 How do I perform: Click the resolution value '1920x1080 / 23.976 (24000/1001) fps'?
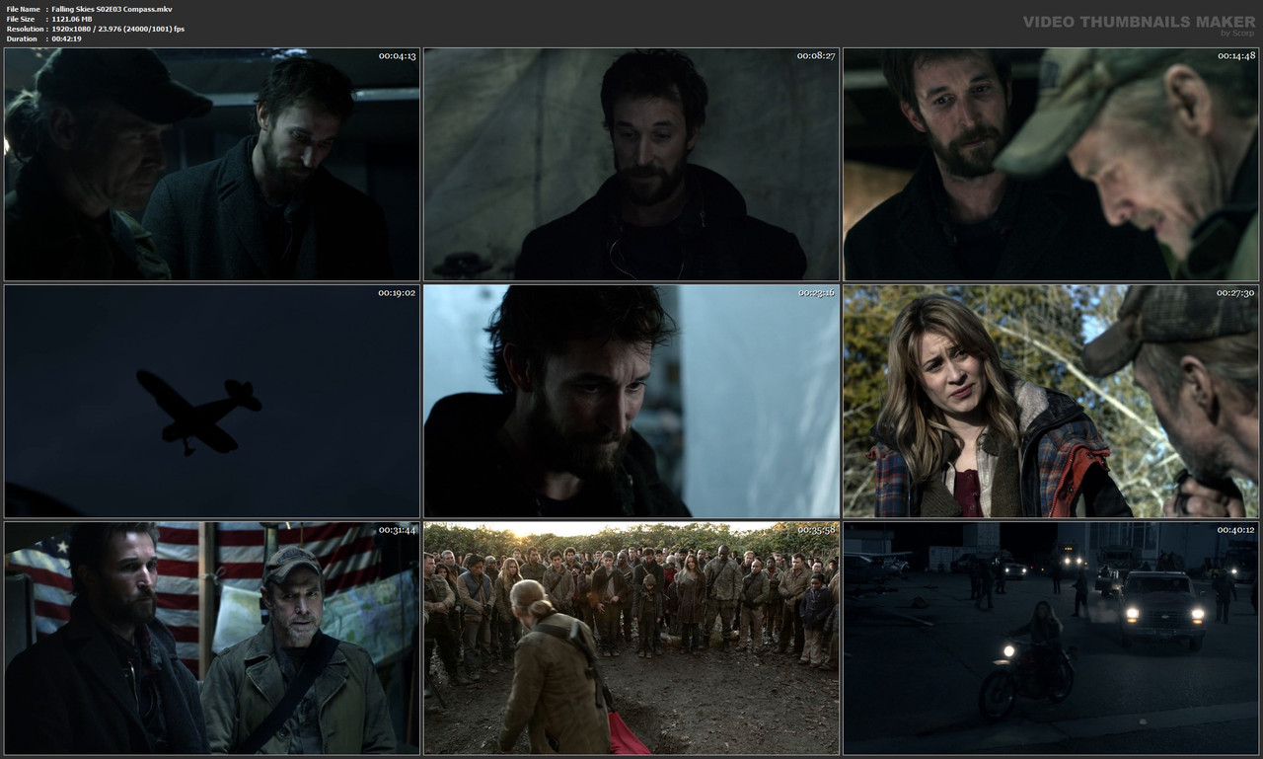click(118, 29)
